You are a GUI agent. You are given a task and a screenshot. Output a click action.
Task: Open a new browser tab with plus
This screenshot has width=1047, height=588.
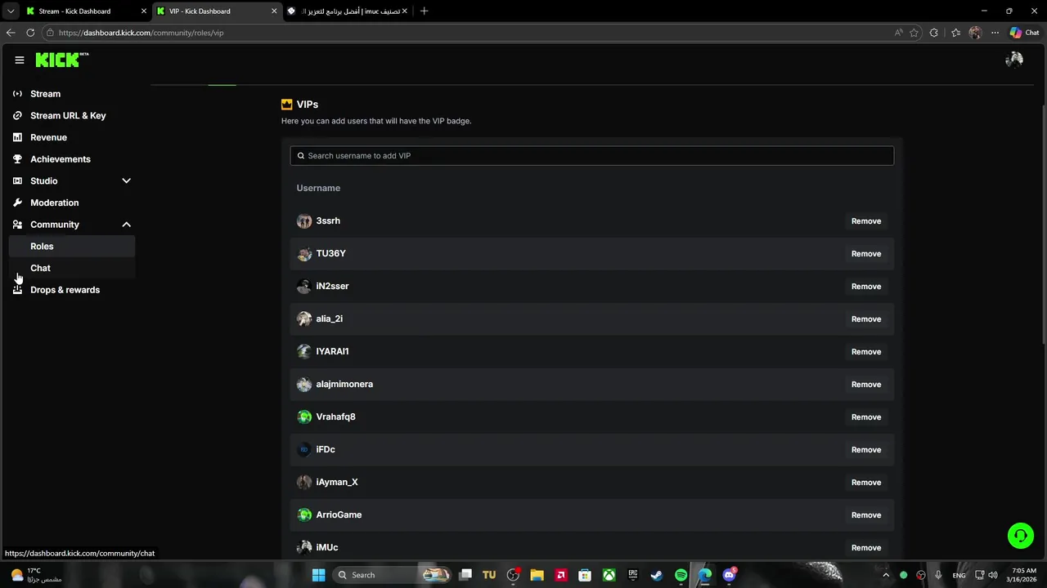[424, 11]
